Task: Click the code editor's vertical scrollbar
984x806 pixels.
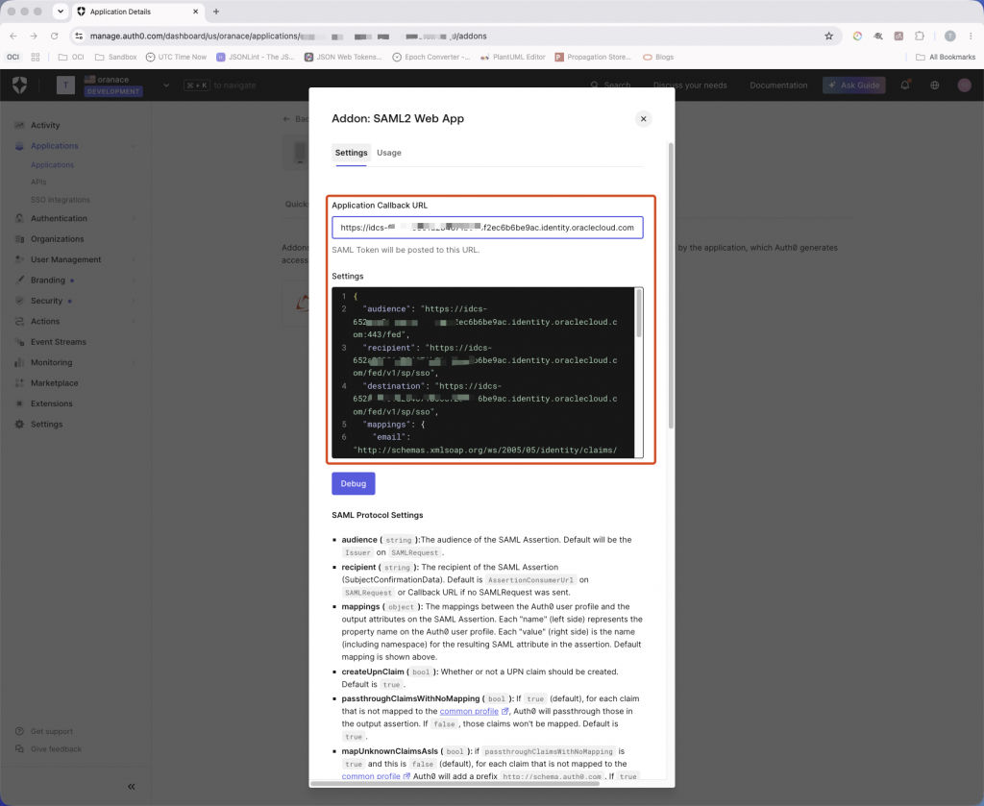Action: click(x=639, y=313)
